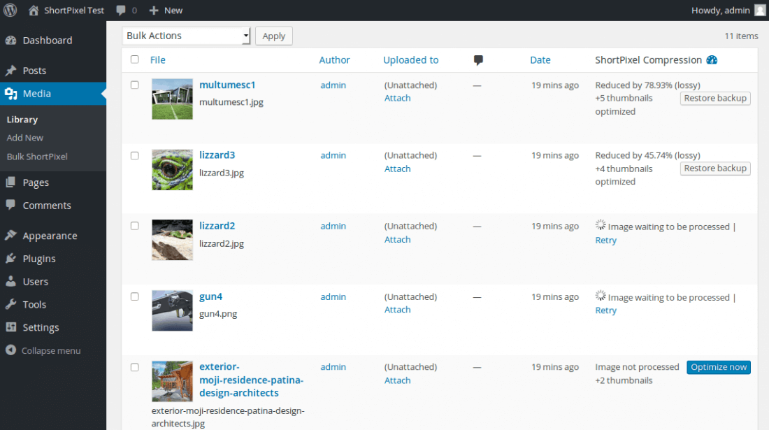
Task: Click the spinner icon on gun4 row
Action: pyautogui.click(x=601, y=296)
